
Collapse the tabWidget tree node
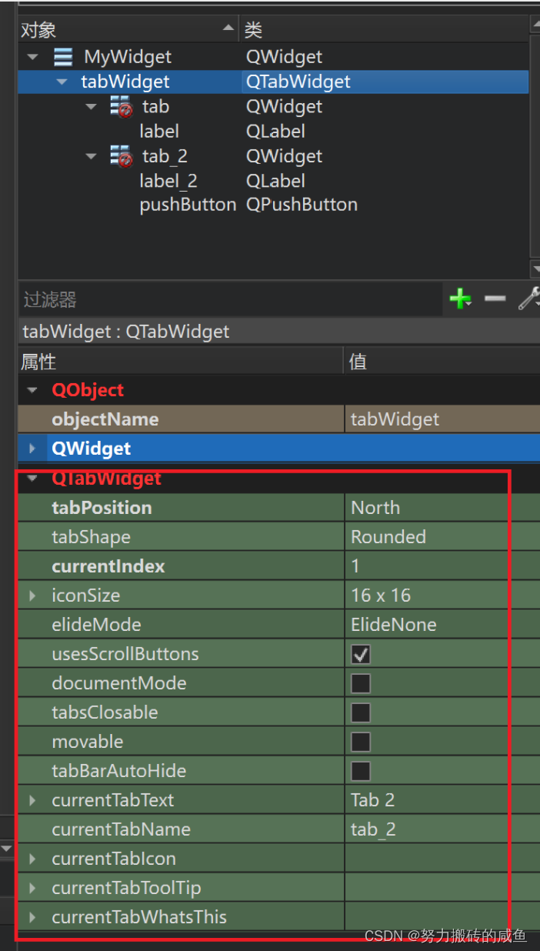(60, 82)
